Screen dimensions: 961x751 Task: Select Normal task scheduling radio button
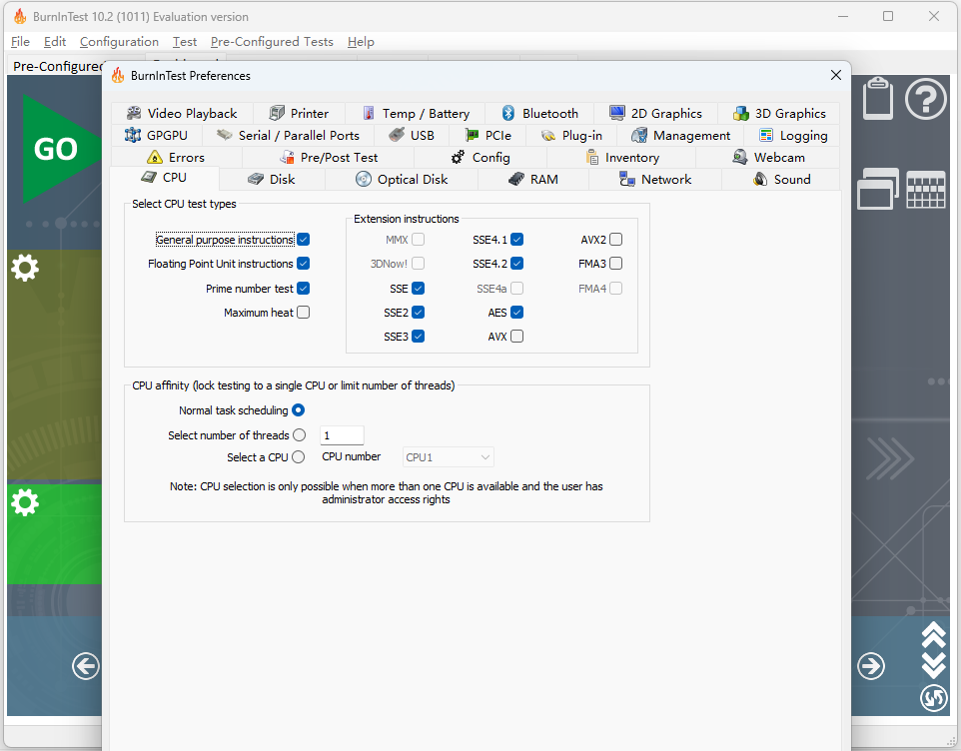pos(299,410)
